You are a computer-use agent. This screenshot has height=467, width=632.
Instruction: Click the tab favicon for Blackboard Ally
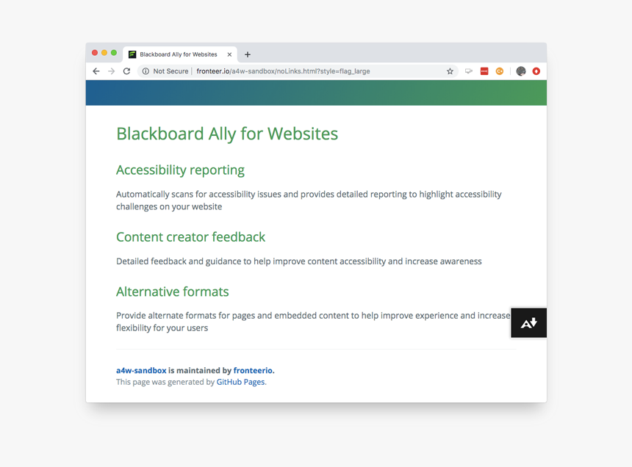coord(132,54)
